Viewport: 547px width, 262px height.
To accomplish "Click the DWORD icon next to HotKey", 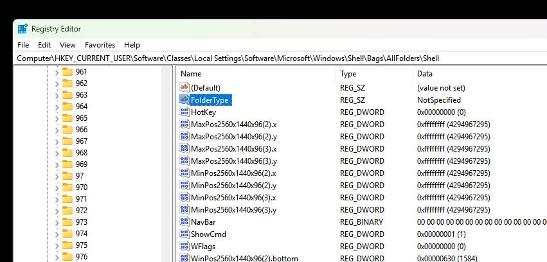I will tap(184, 112).
